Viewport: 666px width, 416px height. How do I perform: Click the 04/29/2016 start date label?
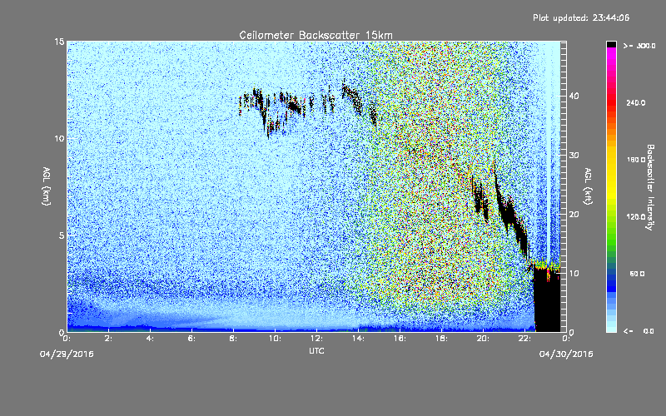(67, 354)
